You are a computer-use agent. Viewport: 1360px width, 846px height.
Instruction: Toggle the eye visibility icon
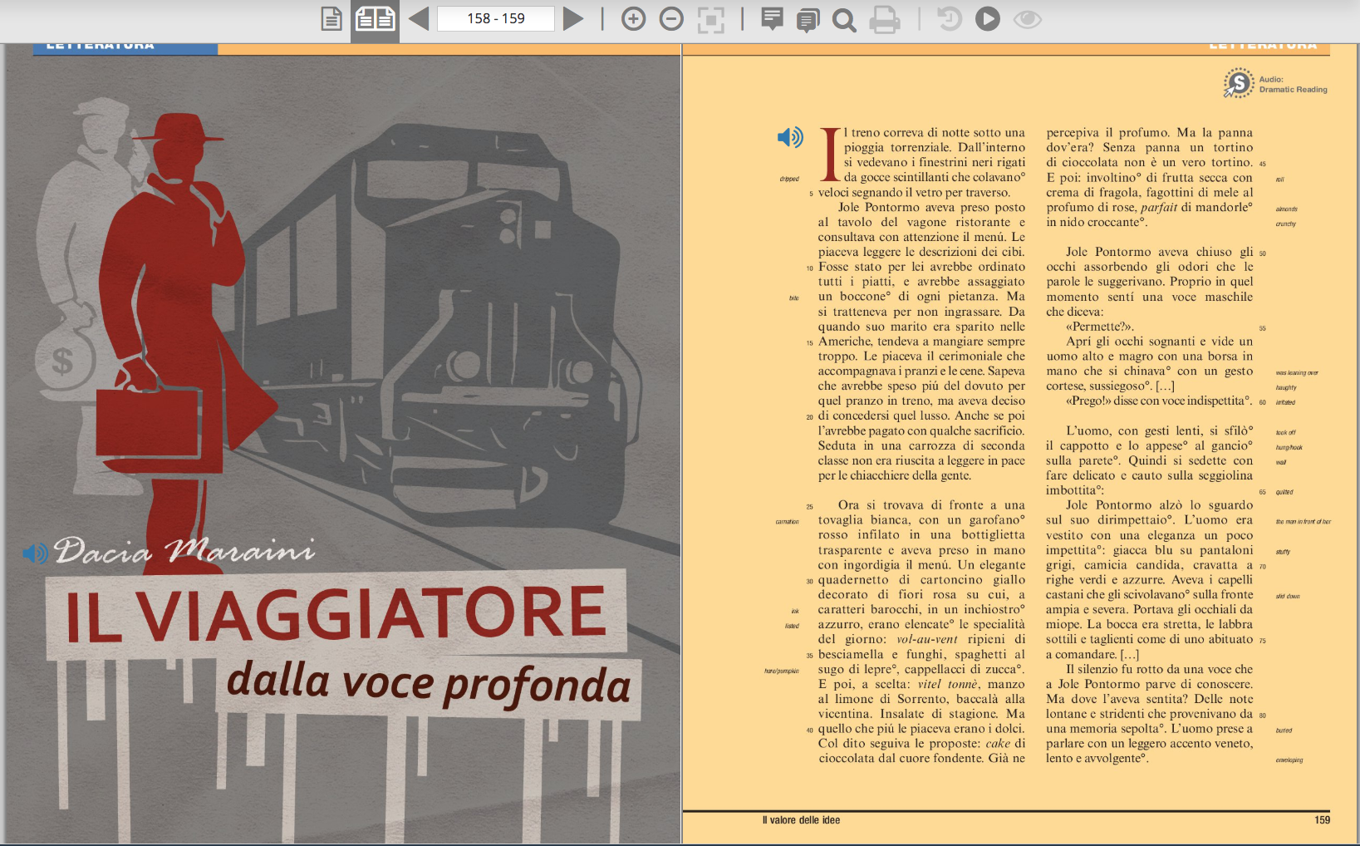tap(1028, 19)
